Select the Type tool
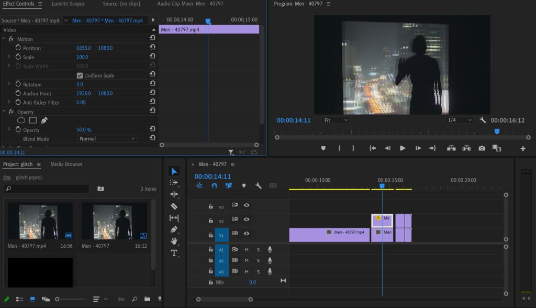 click(174, 252)
